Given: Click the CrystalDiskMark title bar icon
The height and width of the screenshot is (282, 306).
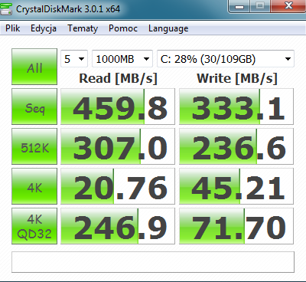Looking at the screenshot, I should click(x=5, y=8).
